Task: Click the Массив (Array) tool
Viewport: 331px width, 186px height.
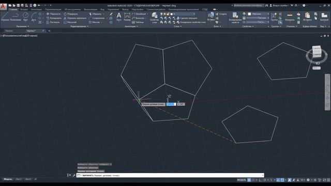Action: point(94,22)
